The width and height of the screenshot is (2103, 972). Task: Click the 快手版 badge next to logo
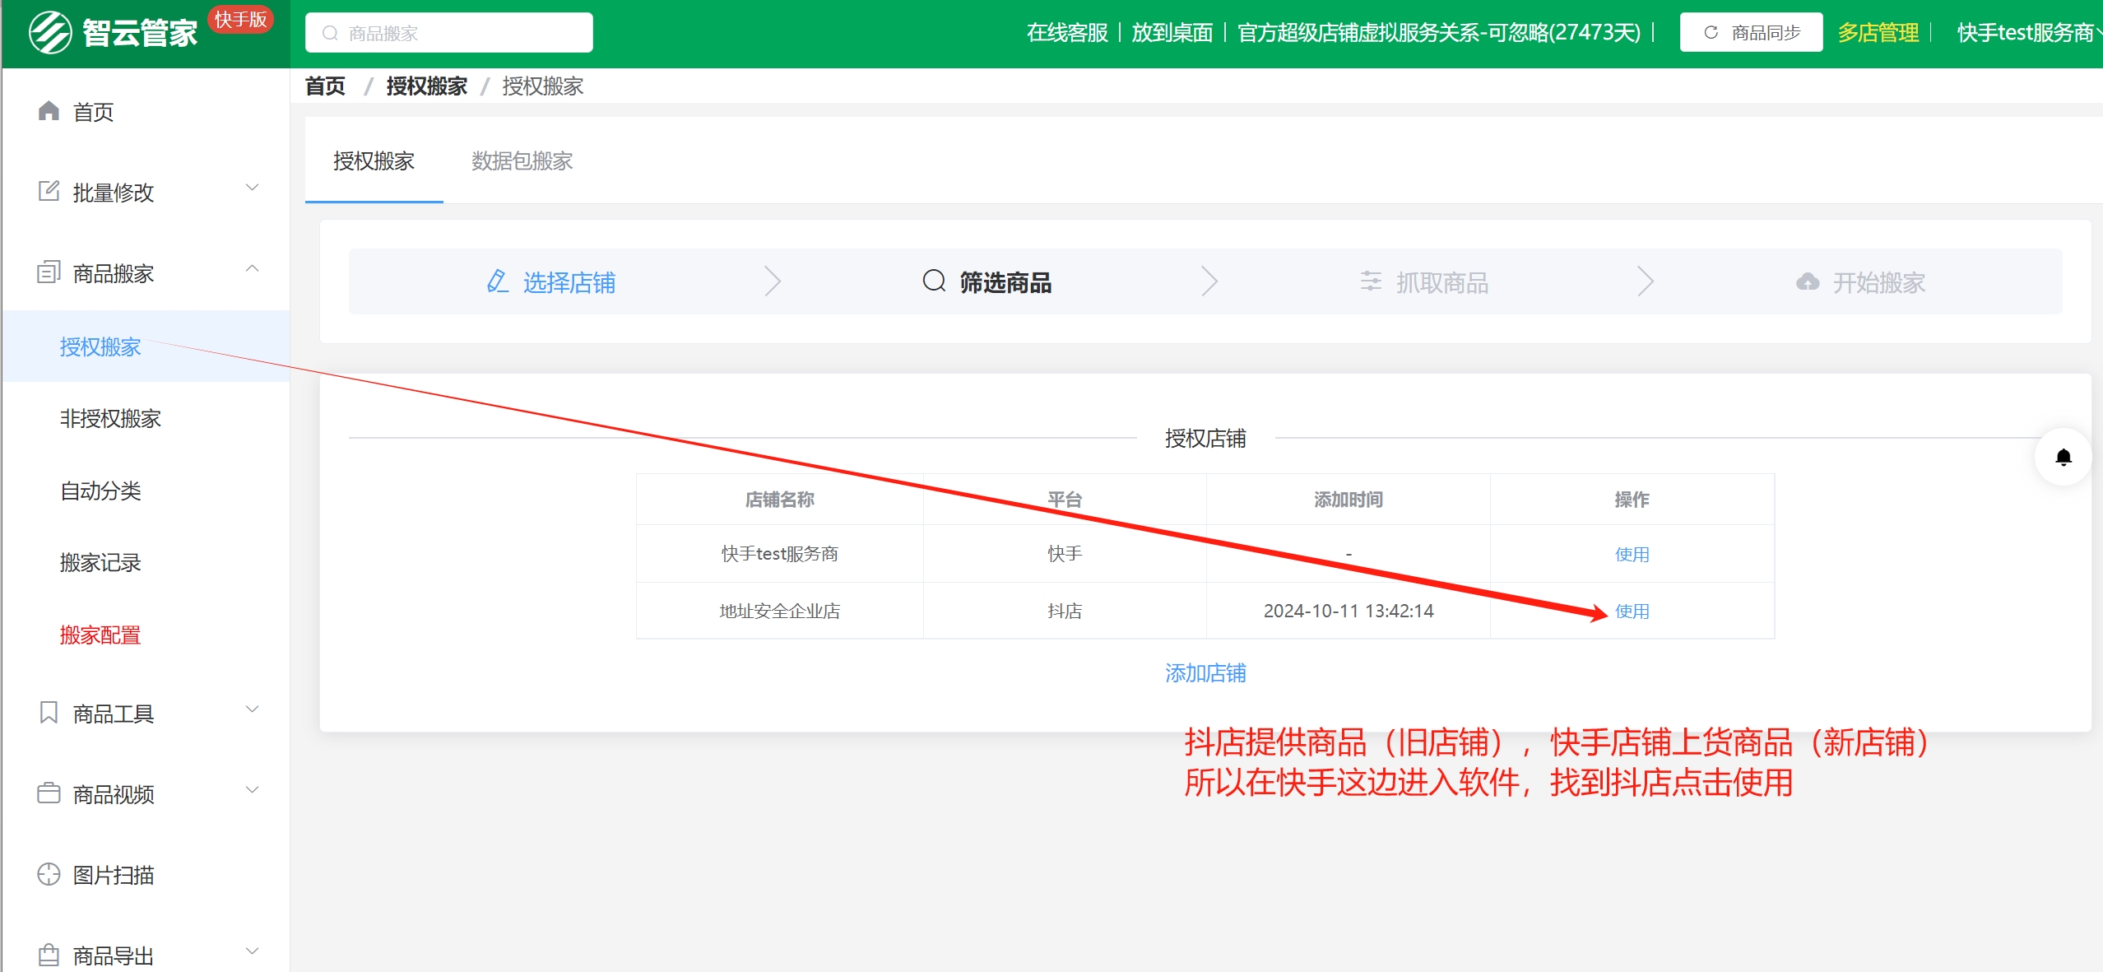coord(240,19)
